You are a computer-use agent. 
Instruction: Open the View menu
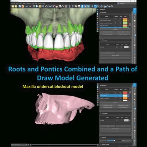[21, 3]
